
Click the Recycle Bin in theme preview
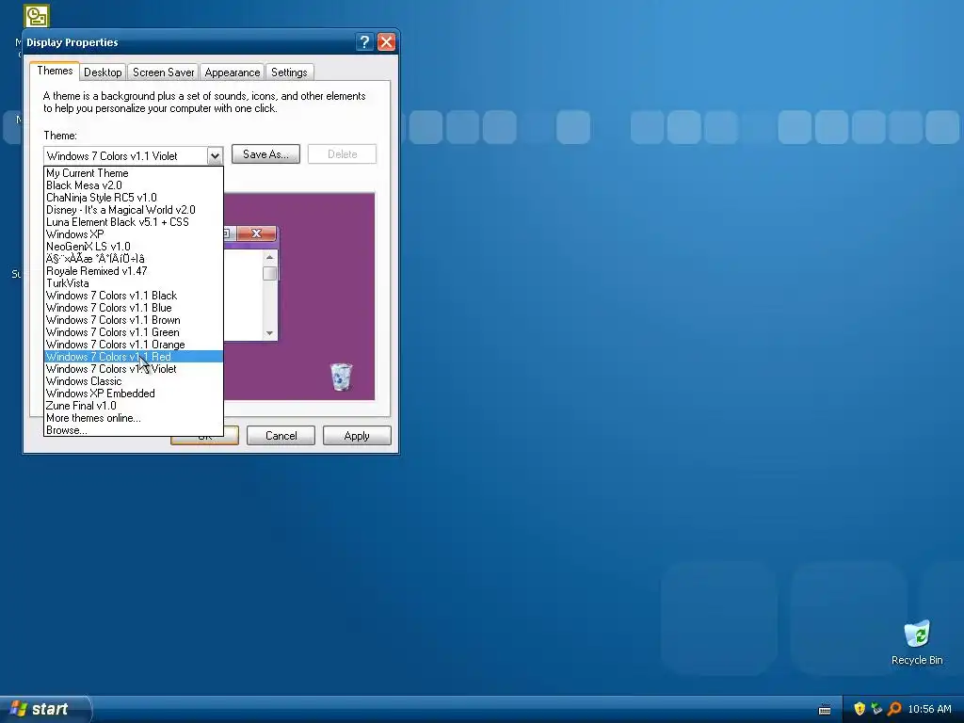click(341, 377)
